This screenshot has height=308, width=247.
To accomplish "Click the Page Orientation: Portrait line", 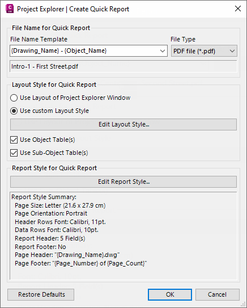I will click(51, 213).
